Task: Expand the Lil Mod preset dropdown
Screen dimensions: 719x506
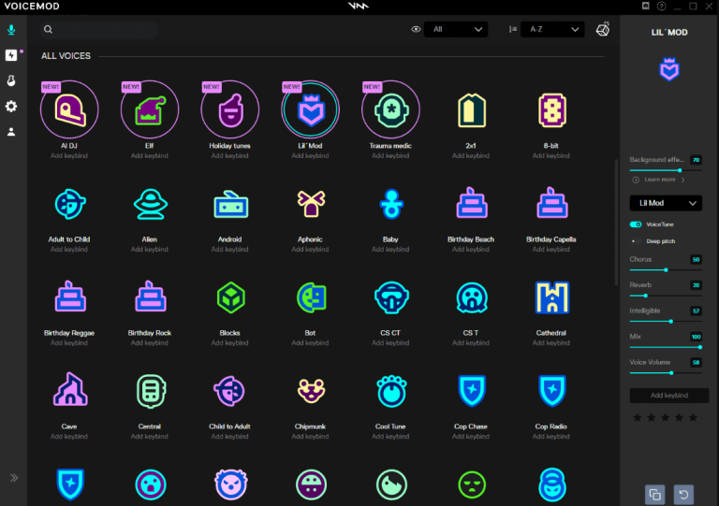Action: 666,203
